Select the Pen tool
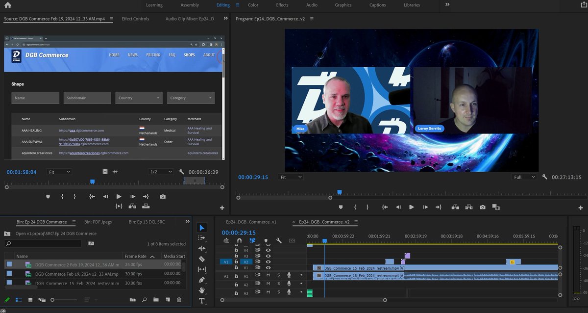This screenshot has width=588, height=313. [202, 280]
